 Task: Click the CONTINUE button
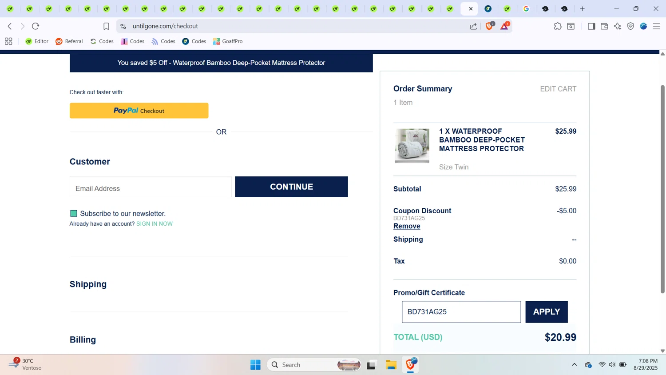[x=291, y=187]
